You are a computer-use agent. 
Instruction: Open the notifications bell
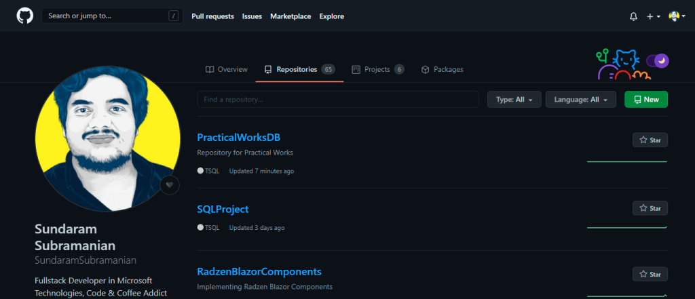tap(633, 16)
